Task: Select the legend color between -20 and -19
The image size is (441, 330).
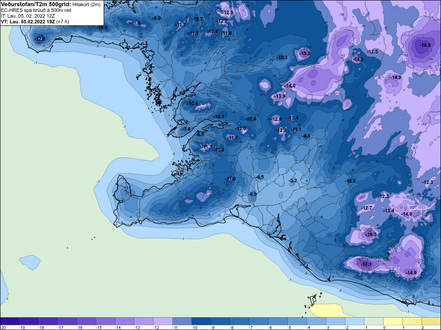Action: point(10,321)
